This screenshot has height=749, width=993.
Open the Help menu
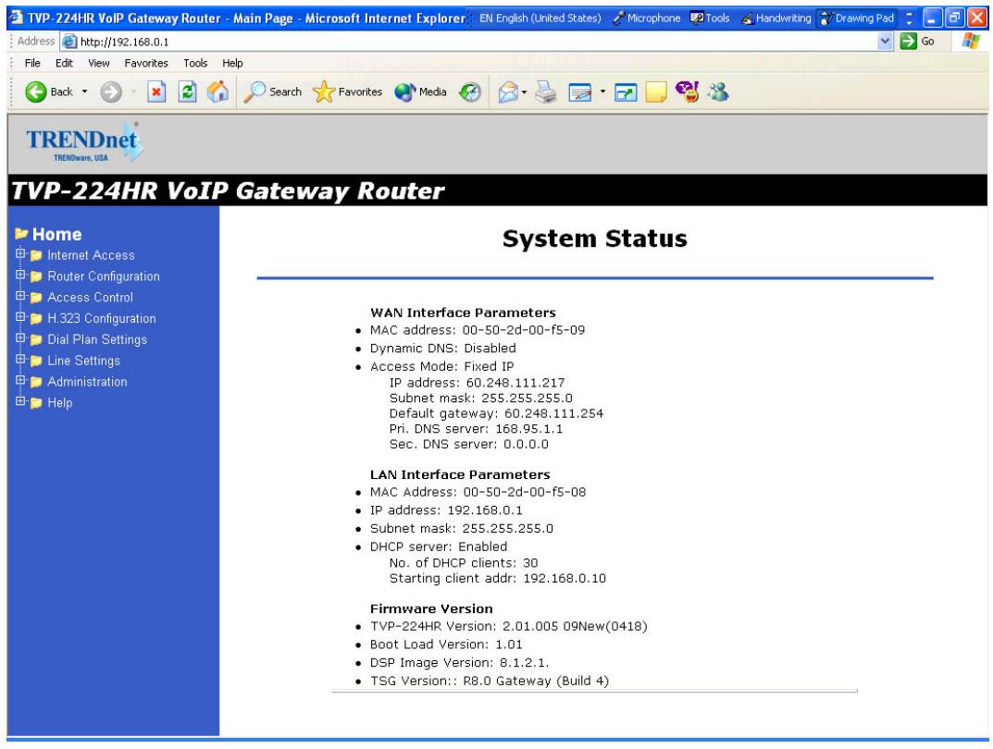point(232,63)
